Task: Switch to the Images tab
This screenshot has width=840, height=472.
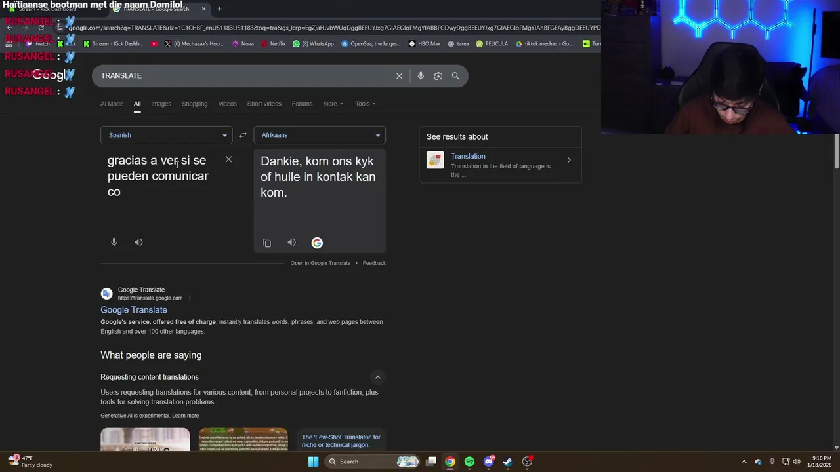Action: [161, 104]
